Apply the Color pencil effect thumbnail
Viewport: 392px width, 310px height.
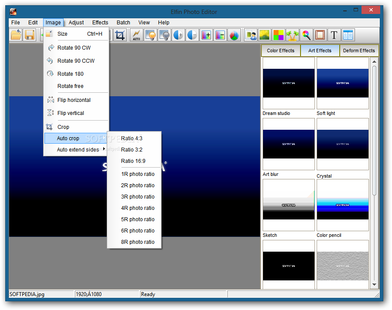click(342, 205)
